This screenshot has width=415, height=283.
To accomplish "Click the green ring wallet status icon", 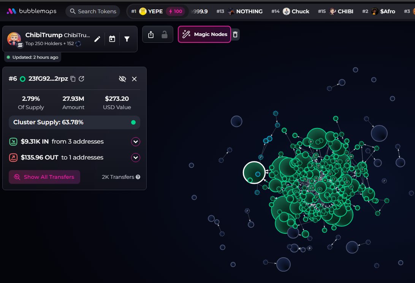I will pos(23,79).
